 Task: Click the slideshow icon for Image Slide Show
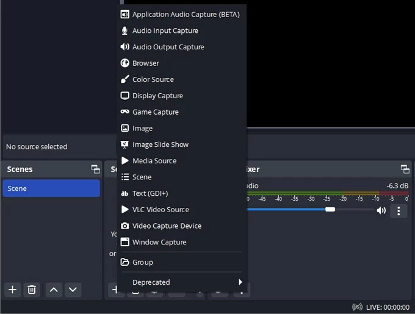(x=125, y=145)
